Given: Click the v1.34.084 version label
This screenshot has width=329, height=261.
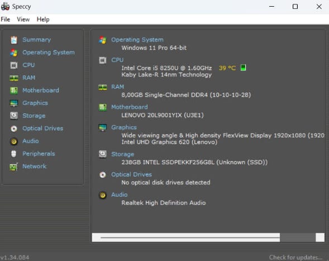Looking at the screenshot, I should [x=15, y=258].
